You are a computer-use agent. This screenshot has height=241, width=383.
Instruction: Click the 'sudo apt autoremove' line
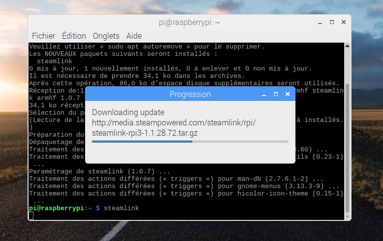click(147, 47)
